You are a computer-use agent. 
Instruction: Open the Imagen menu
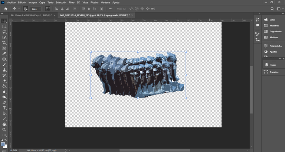pos(33,3)
